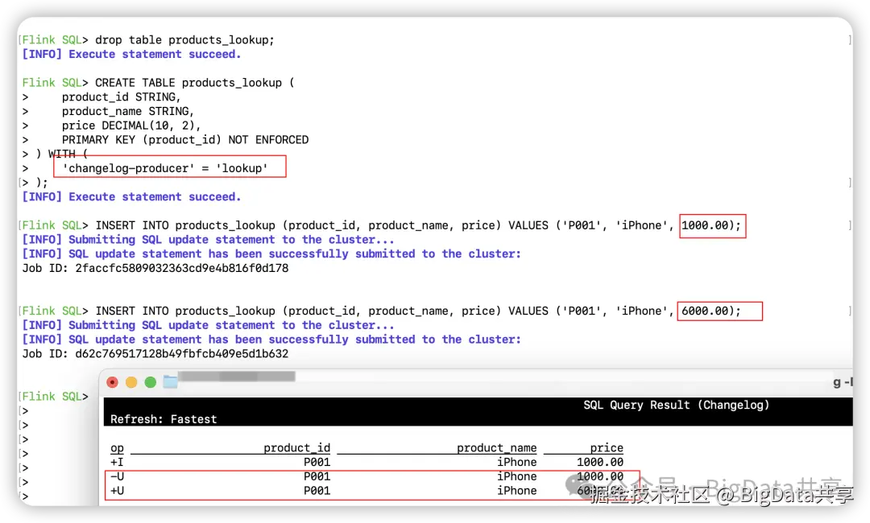Click the red close button of result window
Image resolution: width=870 pixels, height=523 pixels.
(113, 382)
